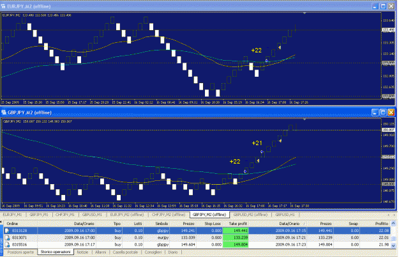
Task: Click the EURJPY,M2 window title icon
Action: click(3, 6)
